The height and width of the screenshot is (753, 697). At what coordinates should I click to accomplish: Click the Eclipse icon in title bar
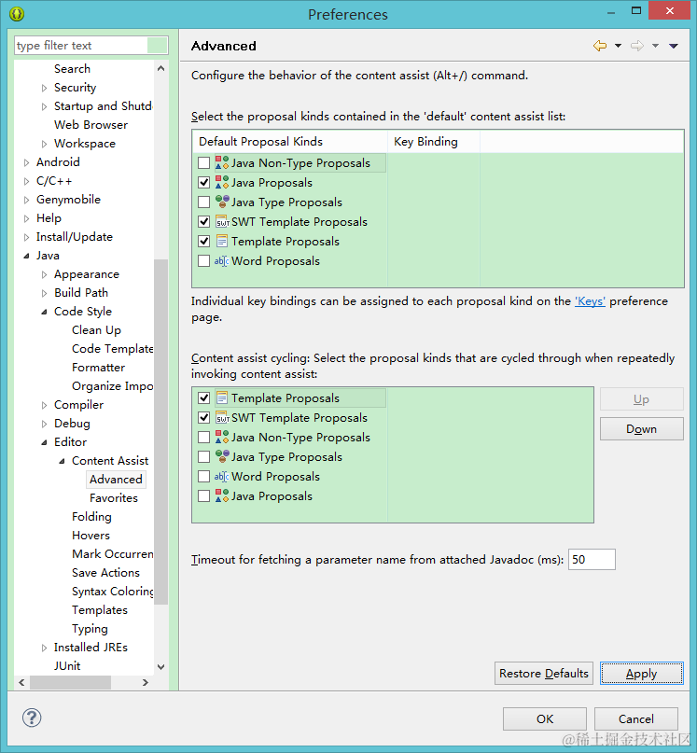[x=17, y=14]
